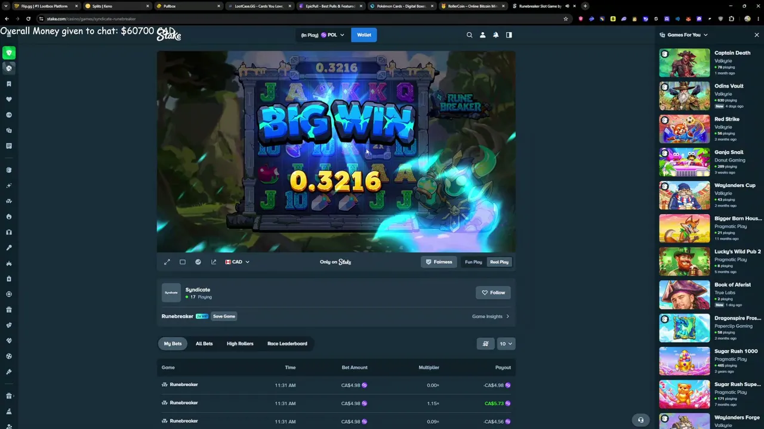Screen dimensions: 764x429
Task: Open the notifications bell
Action: (x=495, y=35)
